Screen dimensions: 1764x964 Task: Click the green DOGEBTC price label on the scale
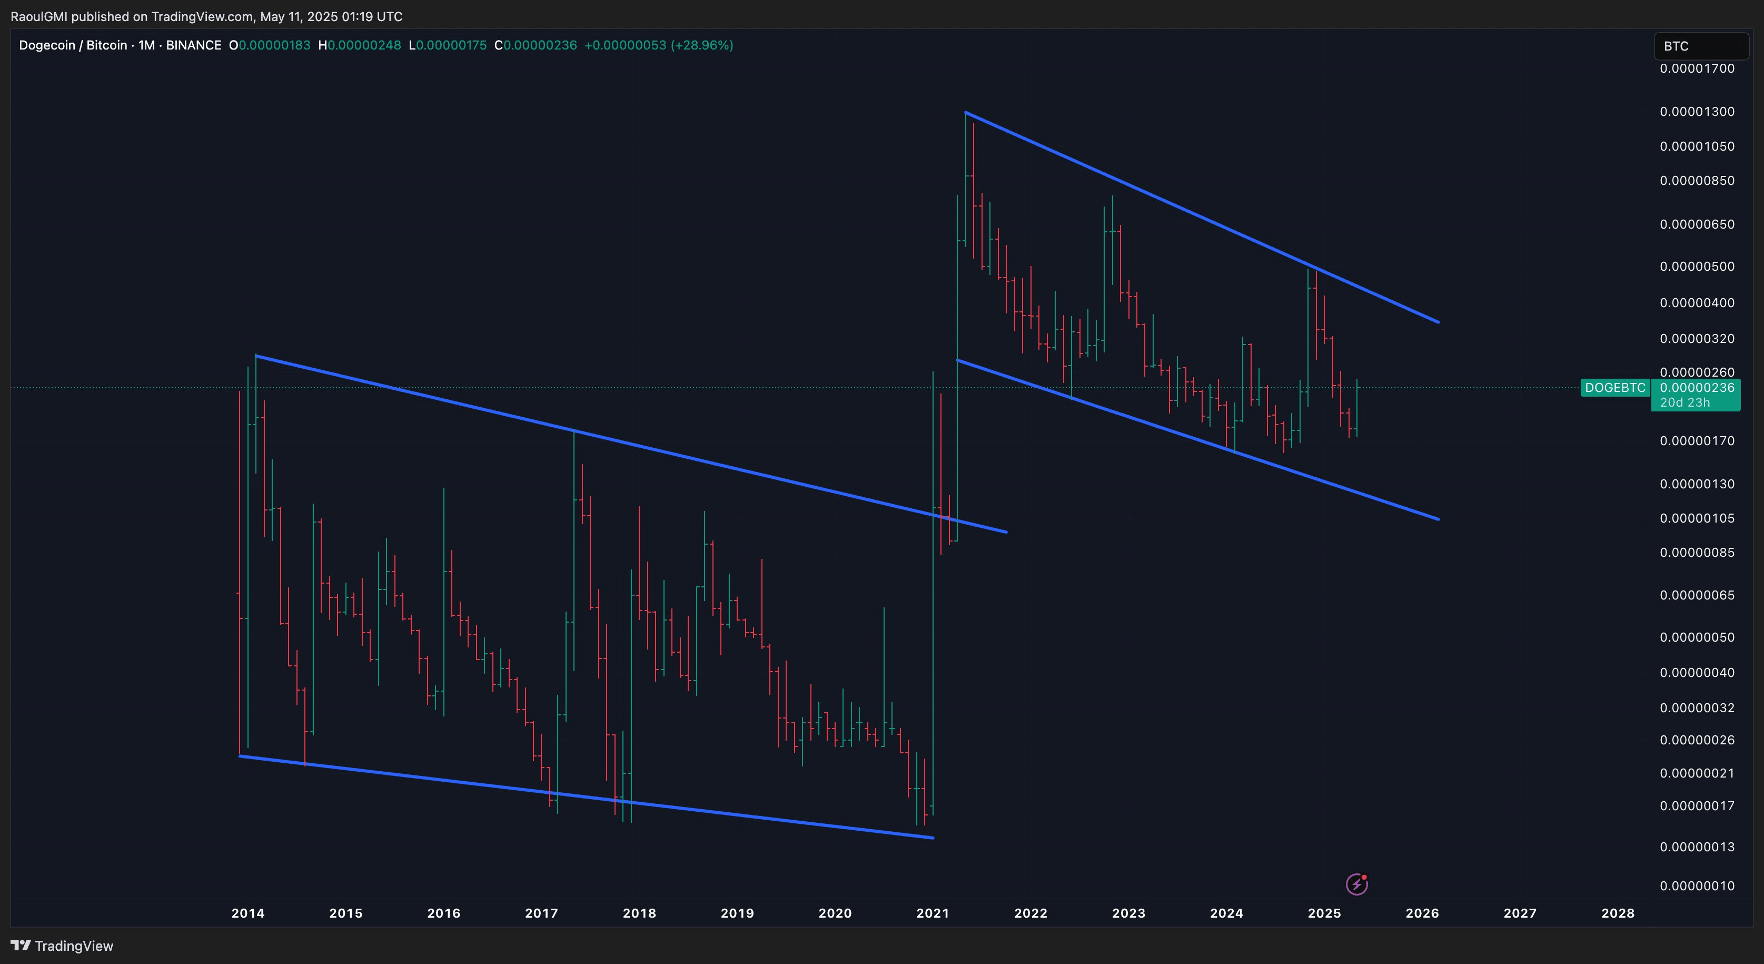pos(1616,388)
